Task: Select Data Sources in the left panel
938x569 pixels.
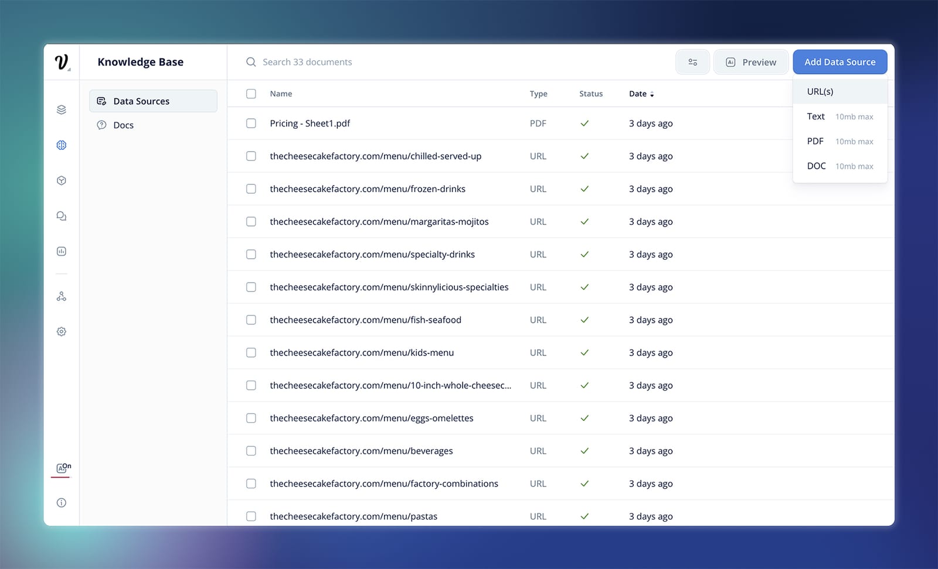Action: 153,101
